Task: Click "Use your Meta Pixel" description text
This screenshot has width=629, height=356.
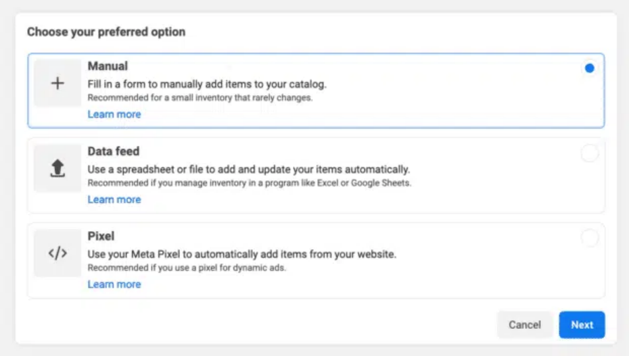Action: tap(241, 255)
